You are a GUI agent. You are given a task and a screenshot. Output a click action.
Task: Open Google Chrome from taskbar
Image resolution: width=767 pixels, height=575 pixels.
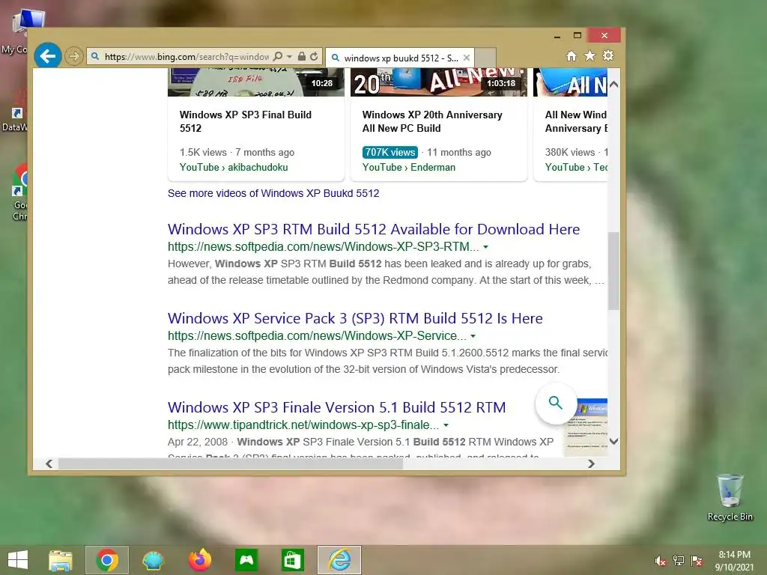[x=107, y=560]
